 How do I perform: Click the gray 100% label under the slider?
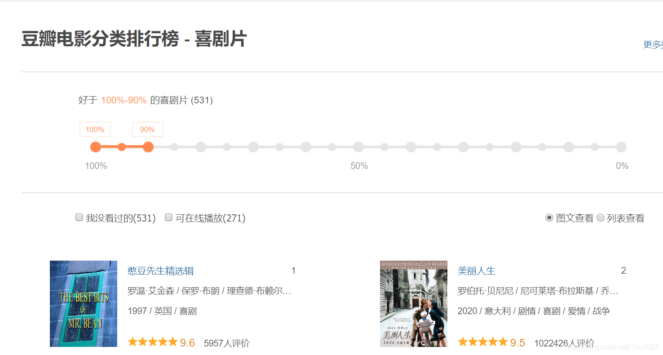click(96, 166)
